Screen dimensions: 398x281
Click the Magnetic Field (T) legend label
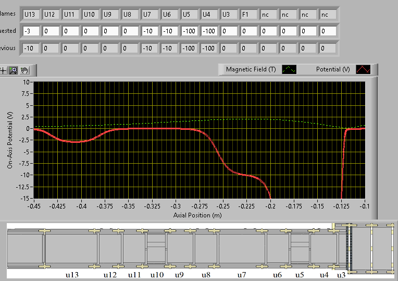(x=251, y=69)
